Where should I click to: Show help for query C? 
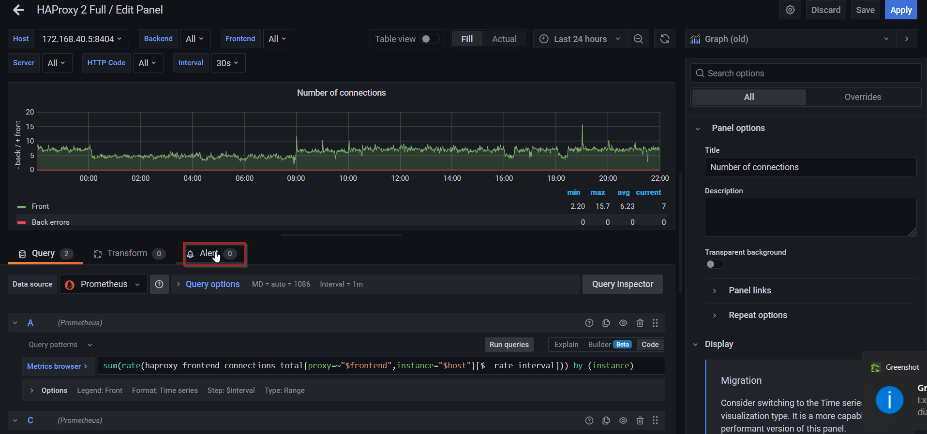[x=589, y=420]
